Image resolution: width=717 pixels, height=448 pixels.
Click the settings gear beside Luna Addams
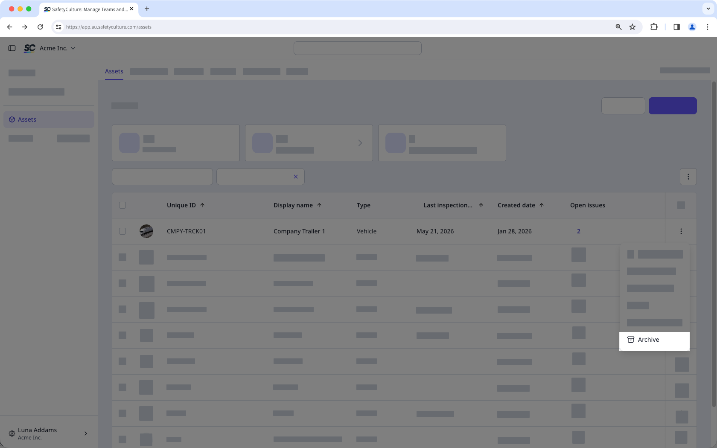[x=12, y=433]
